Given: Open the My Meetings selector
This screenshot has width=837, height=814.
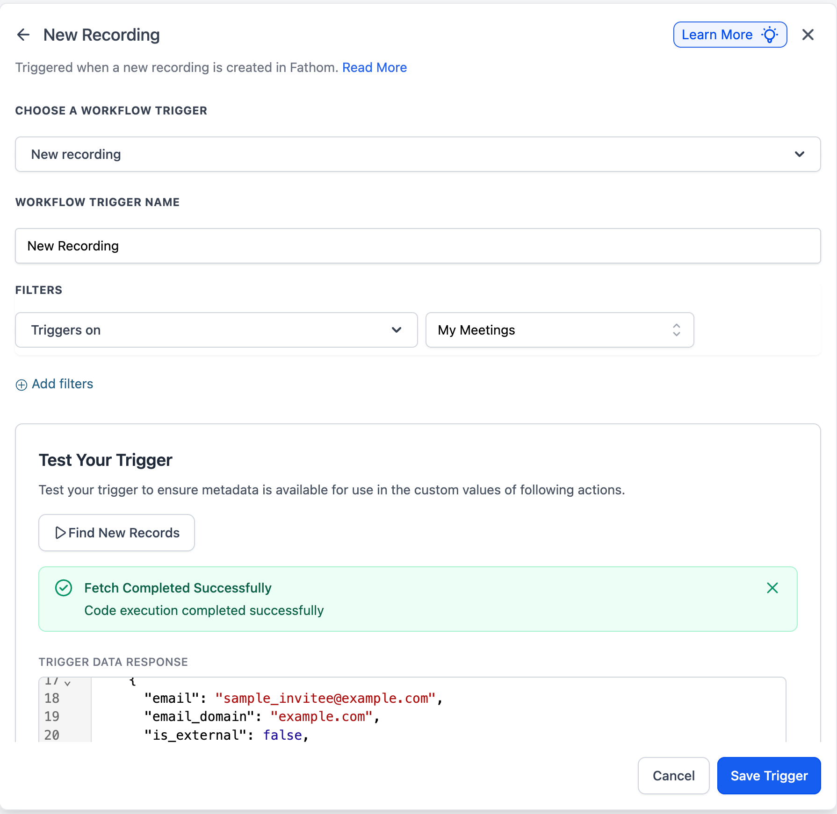Looking at the screenshot, I should click(x=560, y=330).
